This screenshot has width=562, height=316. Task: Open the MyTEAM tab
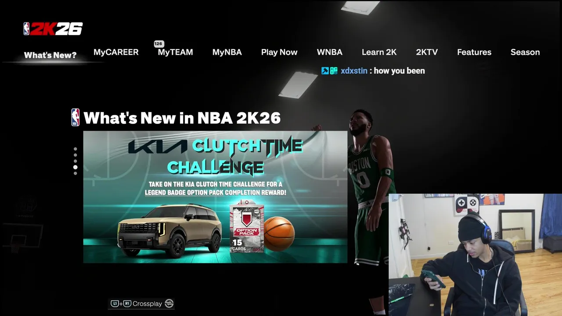175,52
